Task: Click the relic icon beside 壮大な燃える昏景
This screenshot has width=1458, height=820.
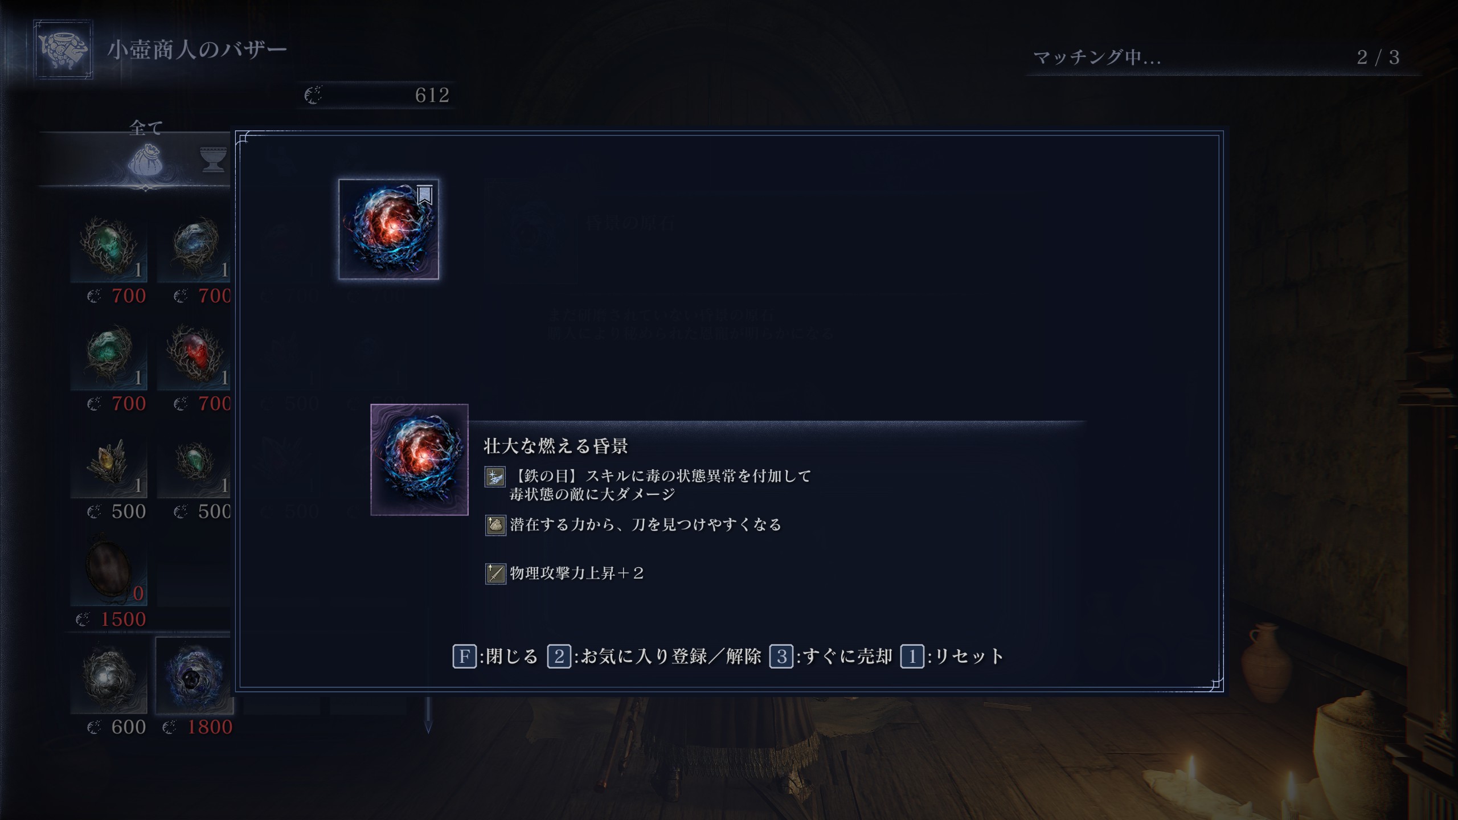Action: [x=419, y=460]
